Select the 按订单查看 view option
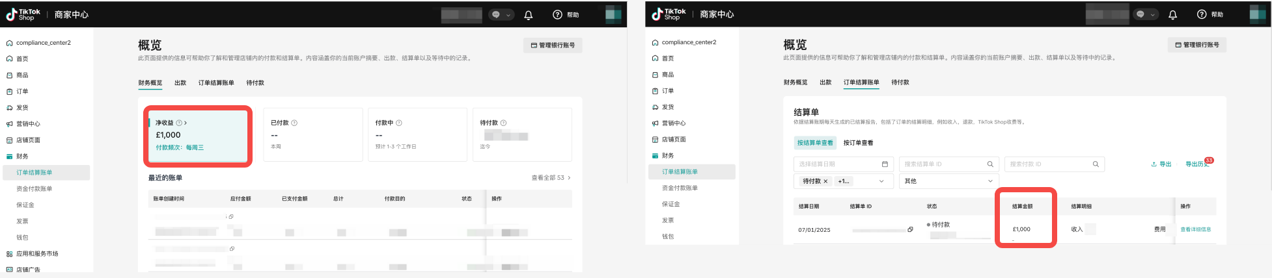The height and width of the screenshot is (278, 1272). click(858, 143)
